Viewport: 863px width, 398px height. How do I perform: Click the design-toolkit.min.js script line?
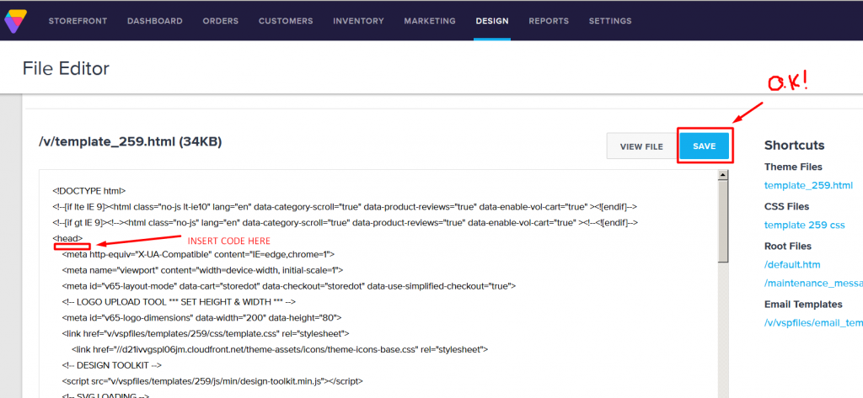[x=212, y=381]
